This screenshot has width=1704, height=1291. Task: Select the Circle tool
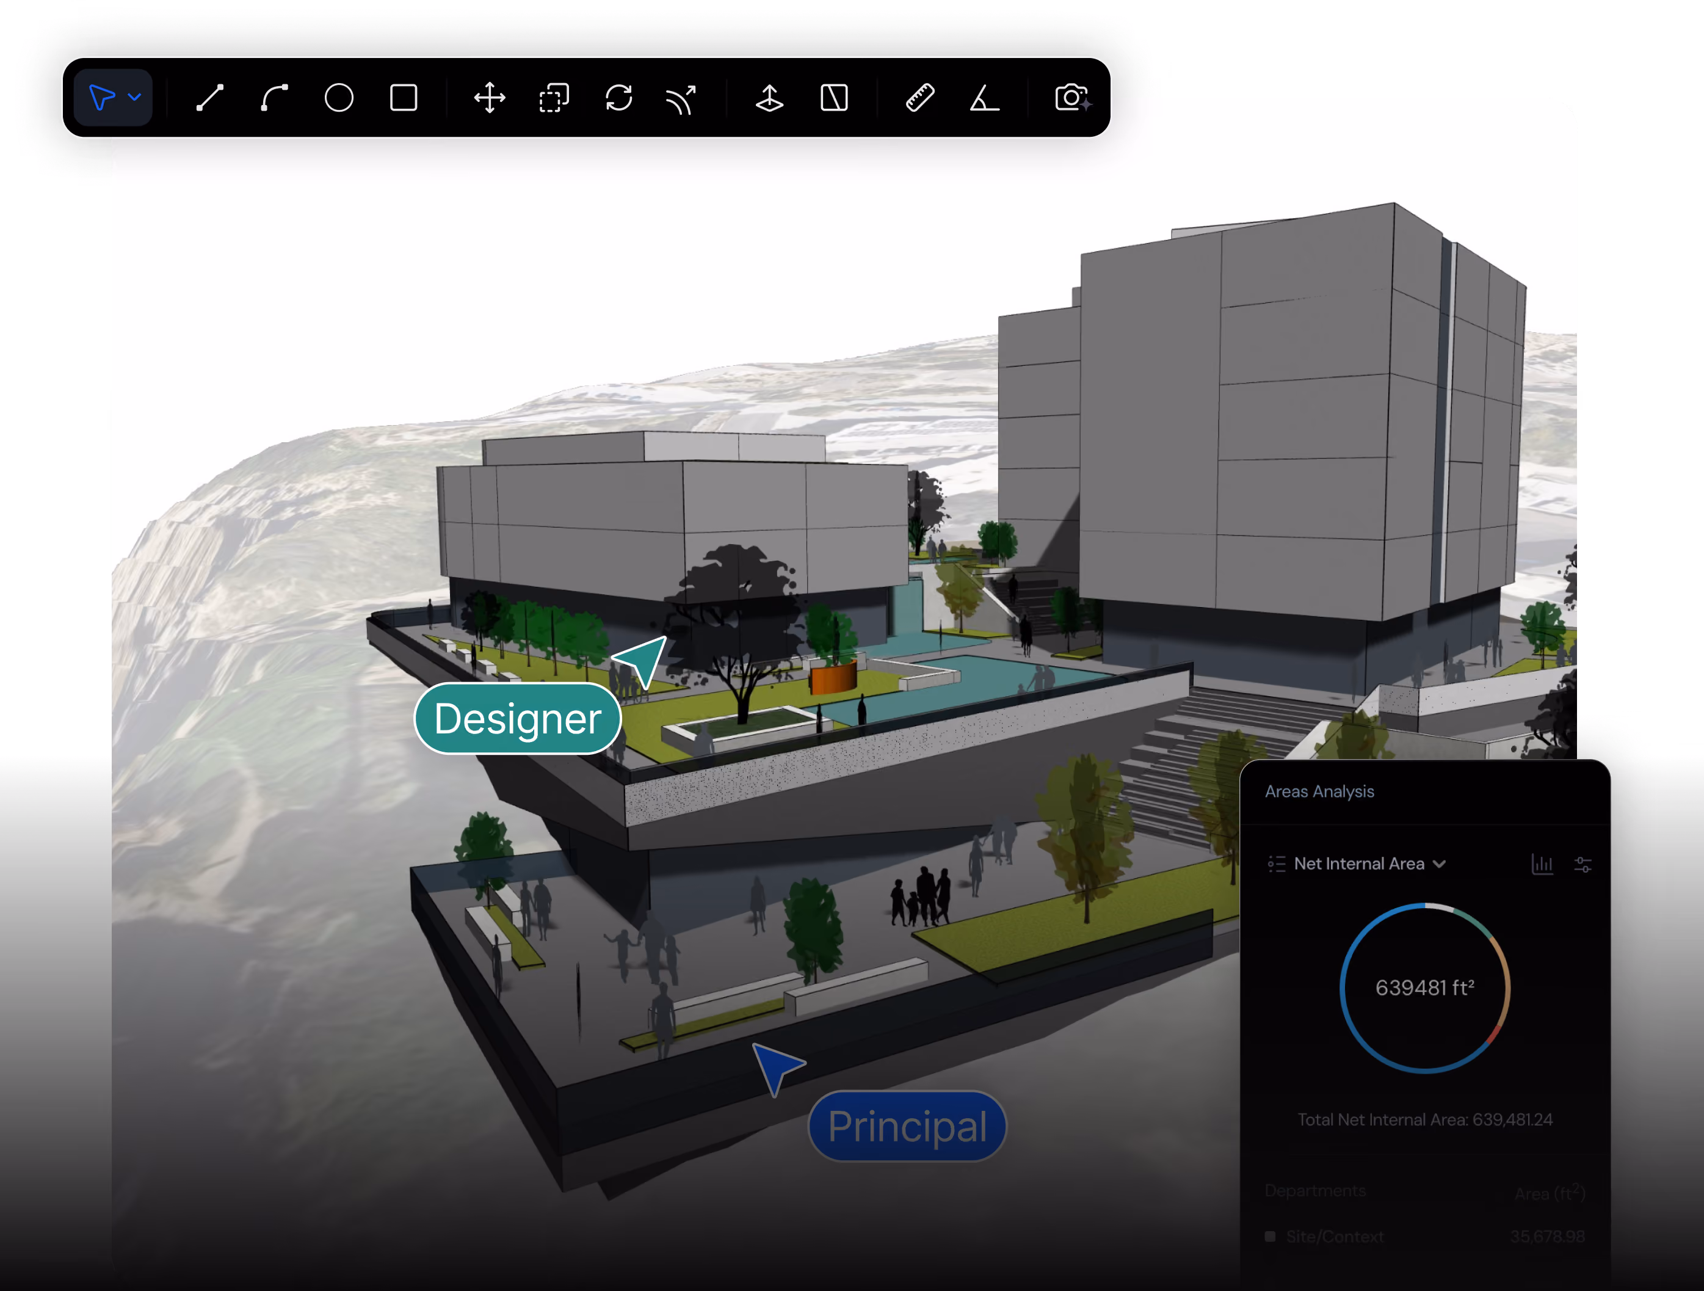(x=339, y=98)
